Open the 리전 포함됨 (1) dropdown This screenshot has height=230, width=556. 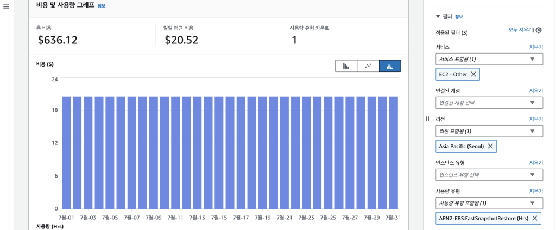tap(489, 131)
